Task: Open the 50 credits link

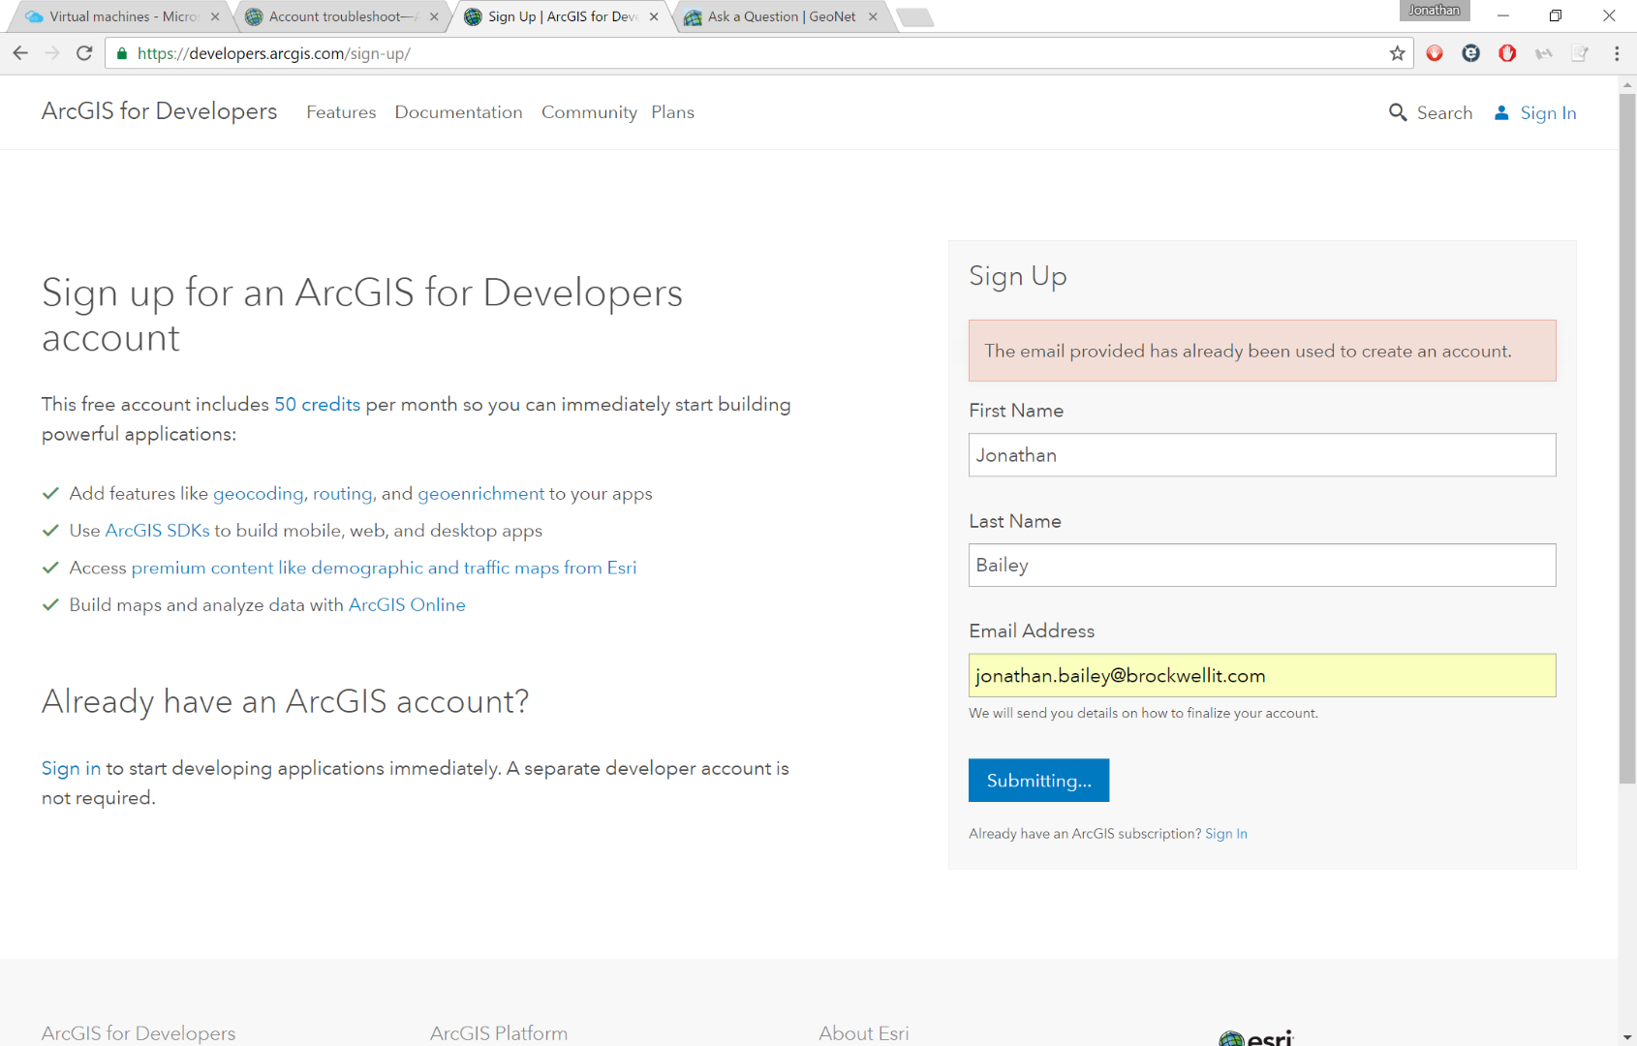Action: click(317, 404)
